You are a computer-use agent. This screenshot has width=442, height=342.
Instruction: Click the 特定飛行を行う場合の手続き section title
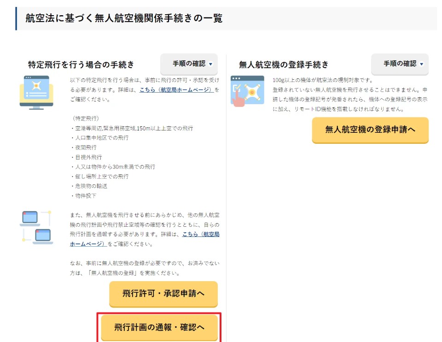(81, 65)
